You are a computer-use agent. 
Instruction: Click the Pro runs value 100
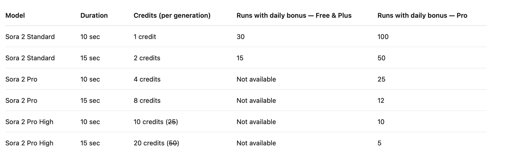coord(383,37)
